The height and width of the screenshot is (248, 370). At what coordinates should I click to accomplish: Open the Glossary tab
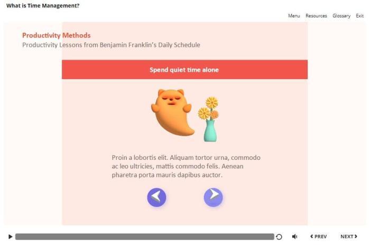pos(341,16)
